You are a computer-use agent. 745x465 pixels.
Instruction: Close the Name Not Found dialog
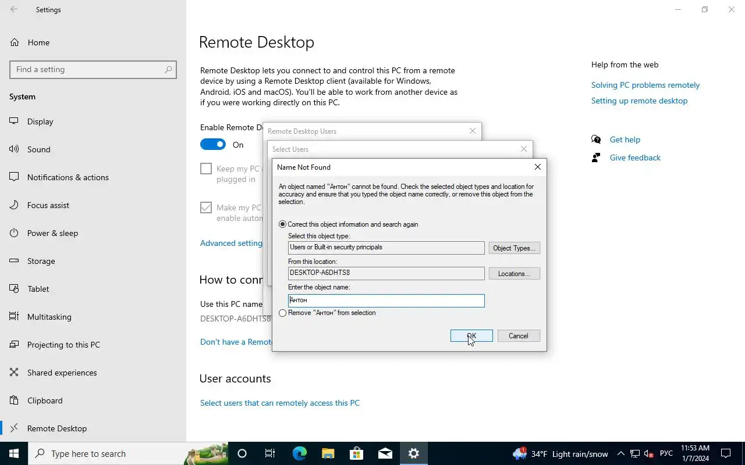click(538, 167)
